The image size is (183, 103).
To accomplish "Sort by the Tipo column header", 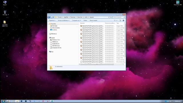I will coord(118,23).
